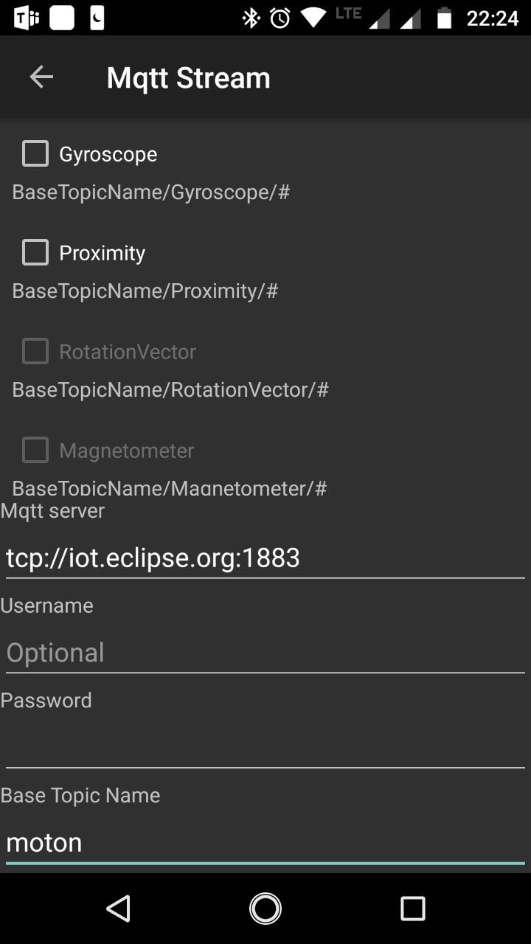Edit the Base Topic Name field
531x944 pixels.
265,842
